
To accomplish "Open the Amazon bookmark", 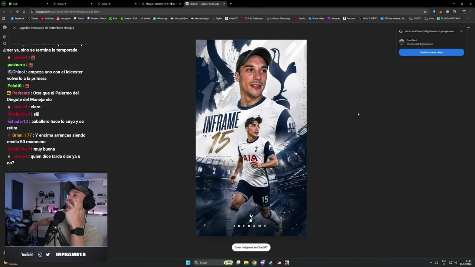I will (349, 19).
